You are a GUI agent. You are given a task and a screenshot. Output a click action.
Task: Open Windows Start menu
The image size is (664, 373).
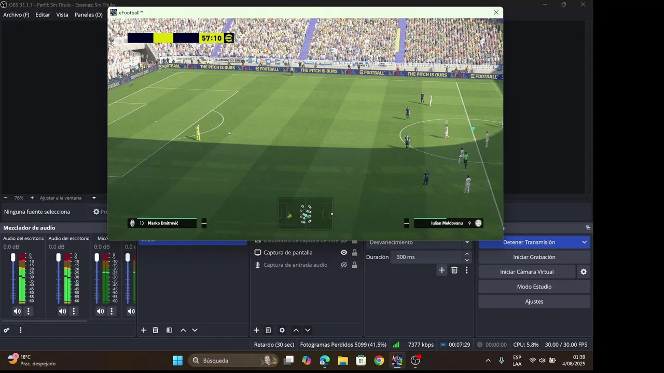coord(177,361)
